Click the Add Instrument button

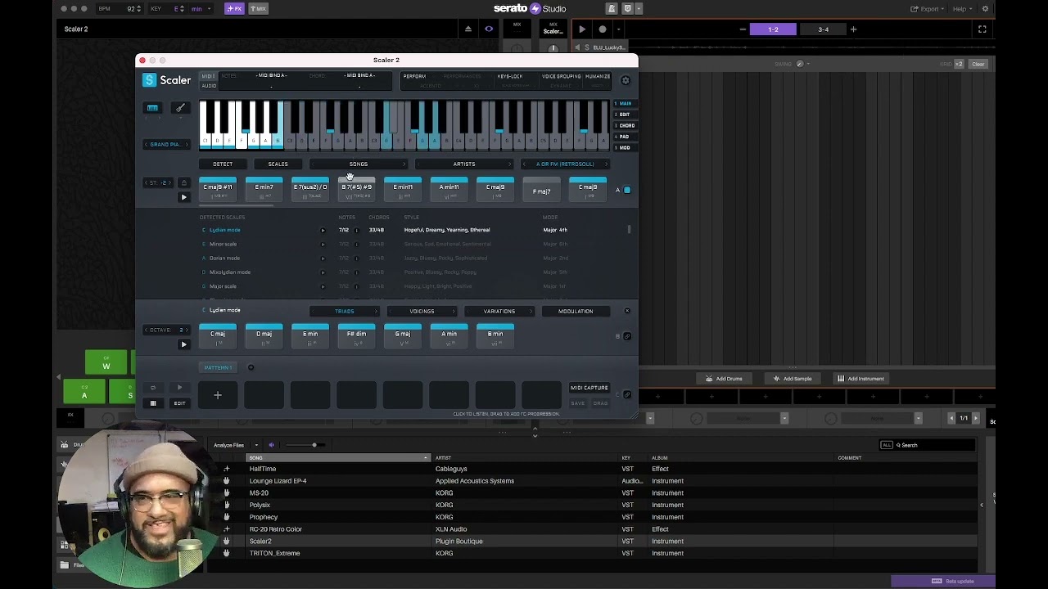(861, 379)
